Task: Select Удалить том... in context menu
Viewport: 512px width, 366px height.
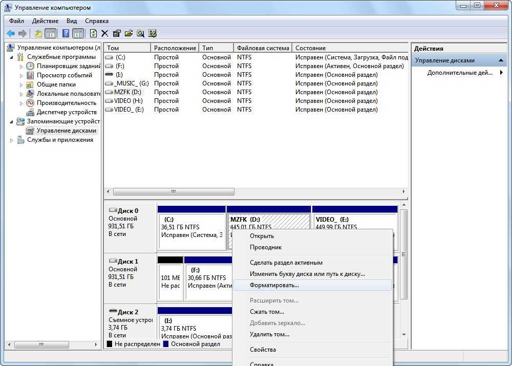Action: tap(269, 334)
